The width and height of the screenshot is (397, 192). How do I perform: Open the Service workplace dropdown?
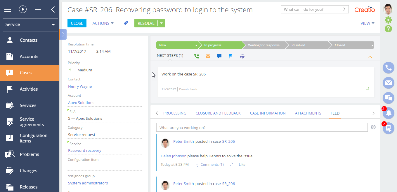coord(30,24)
